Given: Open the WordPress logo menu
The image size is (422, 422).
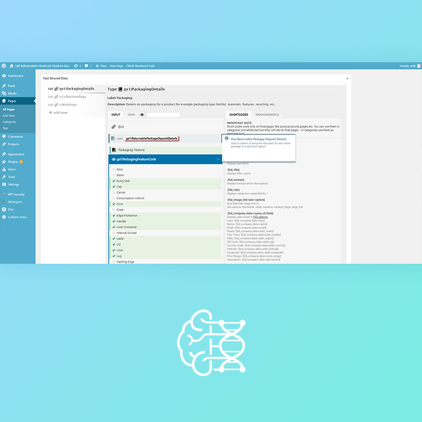Looking at the screenshot, I should [x=4, y=65].
